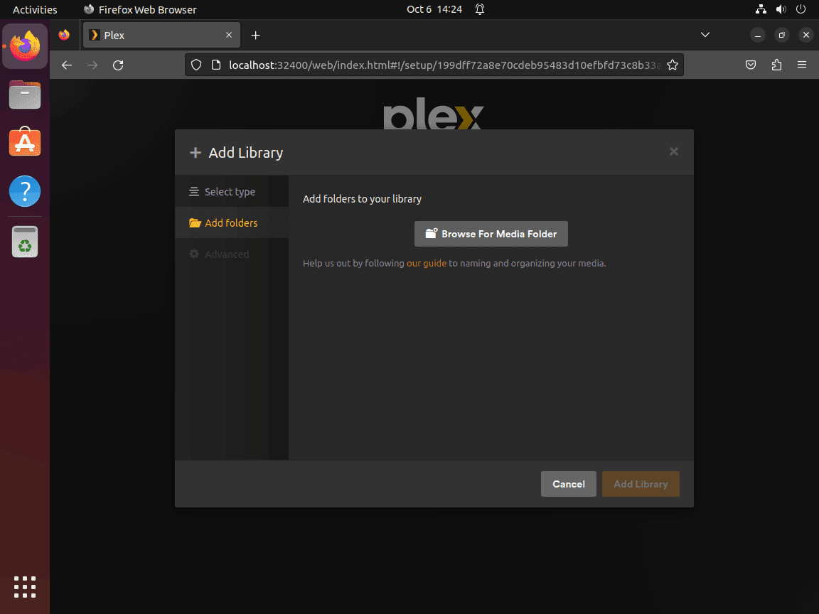
Task: Open extensions with the puzzle icon
Action: (776, 64)
